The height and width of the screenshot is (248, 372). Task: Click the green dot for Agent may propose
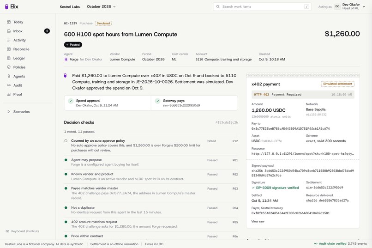point(66,160)
